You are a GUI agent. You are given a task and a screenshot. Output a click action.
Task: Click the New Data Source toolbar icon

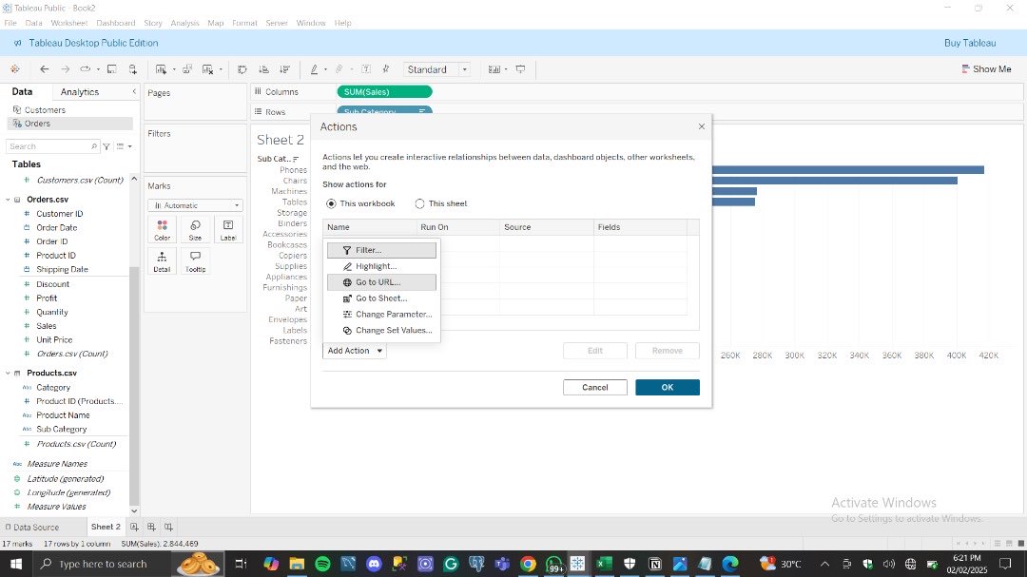pos(133,68)
